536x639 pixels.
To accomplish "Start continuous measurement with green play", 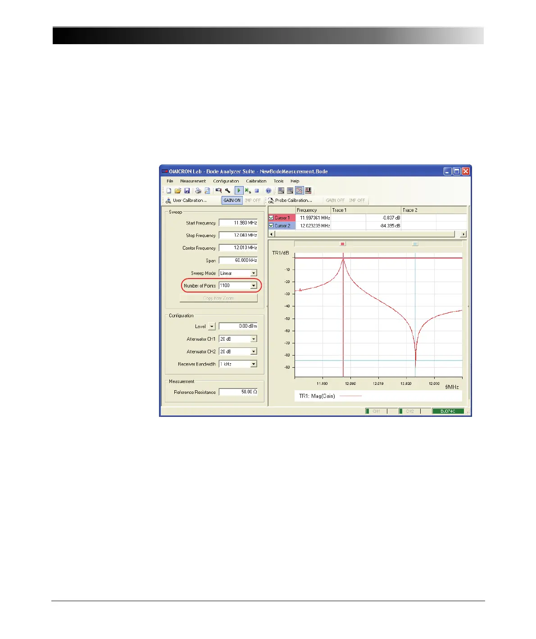I will coord(239,191).
